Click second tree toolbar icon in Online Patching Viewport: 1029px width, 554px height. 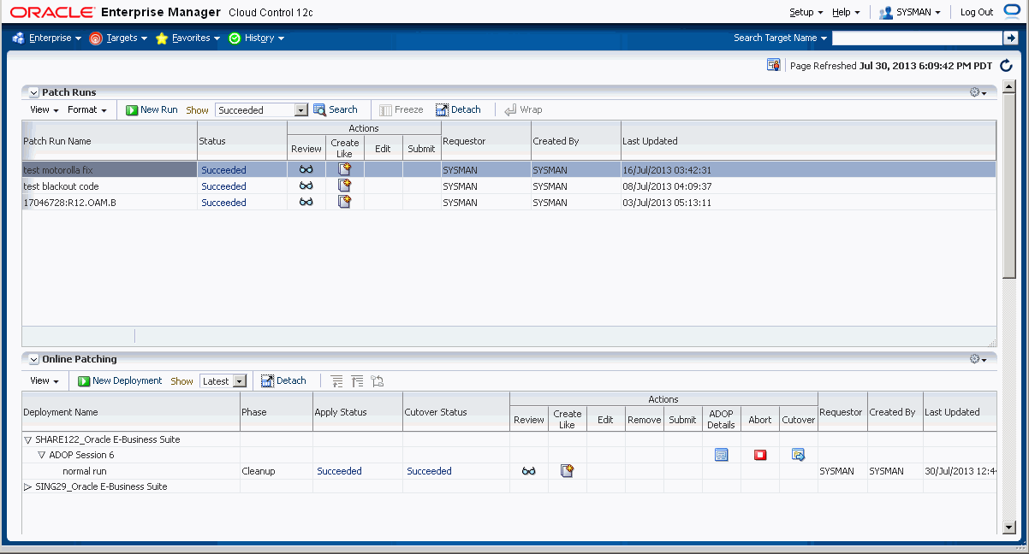click(357, 380)
